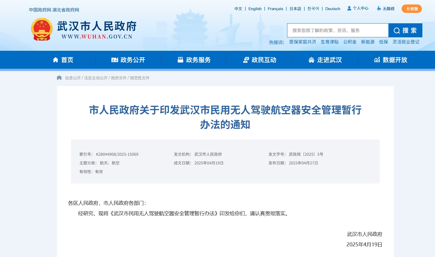Click the 政务公开 icon in navigation bar

[115, 60]
